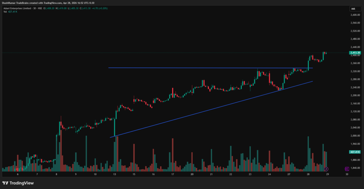Click the date label 30 on time axis
The height and width of the screenshot is (189, 364).
347,175
